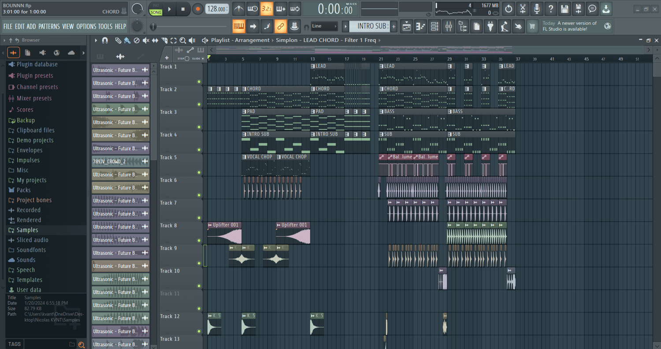Open the content library shop cart

532,27
